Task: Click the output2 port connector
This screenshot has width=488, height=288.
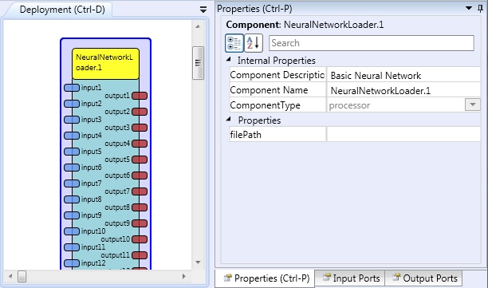Action: coord(140,112)
